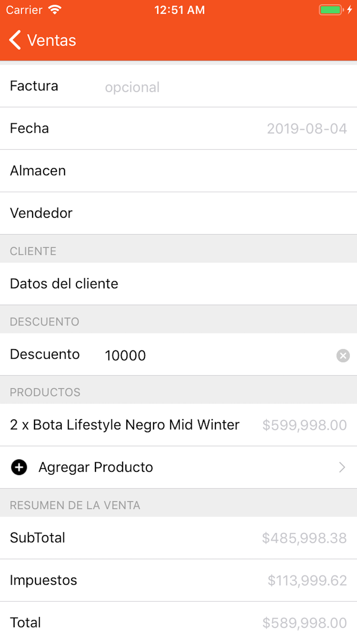Tap the Wi-Fi status icon
Image resolution: width=357 pixels, height=636 pixels.
(55, 10)
